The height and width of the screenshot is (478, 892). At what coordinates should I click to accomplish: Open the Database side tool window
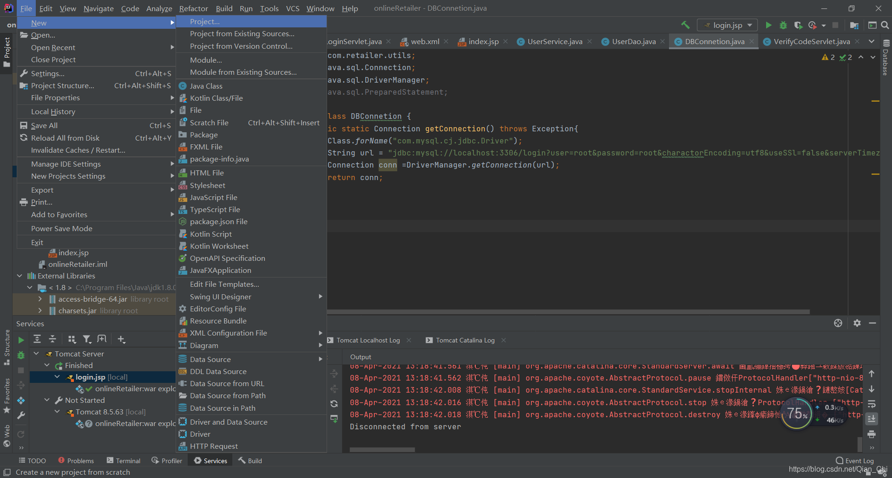[885, 58]
